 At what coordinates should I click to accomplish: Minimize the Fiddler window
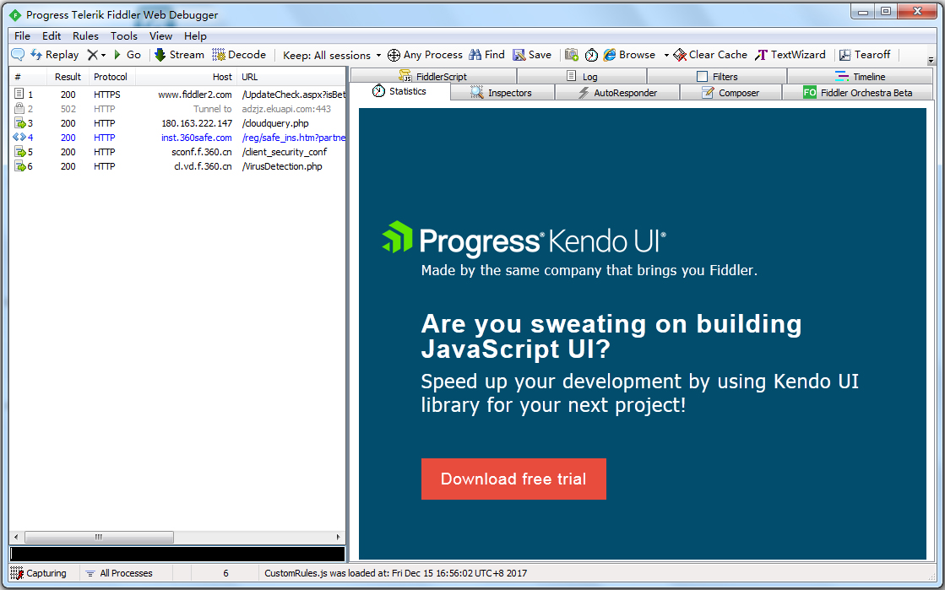[863, 12]
